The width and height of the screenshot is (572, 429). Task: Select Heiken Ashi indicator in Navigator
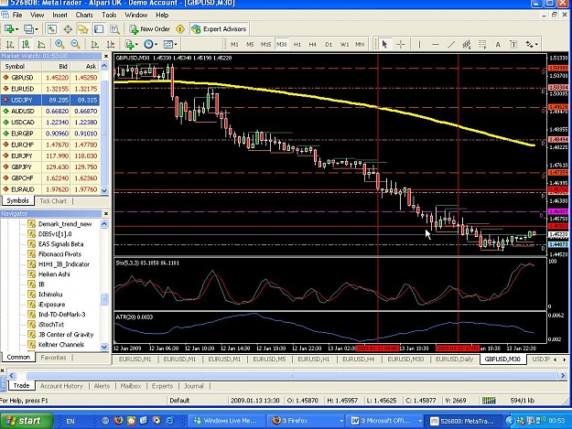click(x=54, y=274)
